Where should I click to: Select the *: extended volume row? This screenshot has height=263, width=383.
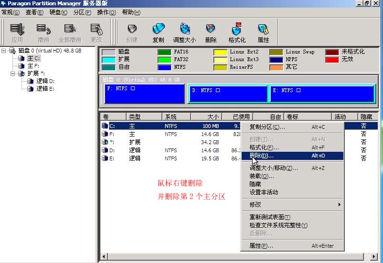click(170, 142)
